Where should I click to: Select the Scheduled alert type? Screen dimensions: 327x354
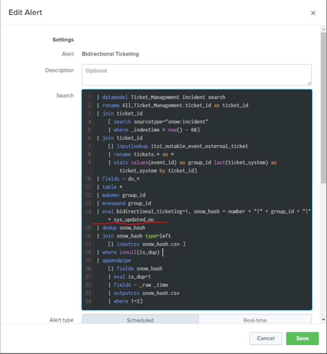click(x=140, y=320)
